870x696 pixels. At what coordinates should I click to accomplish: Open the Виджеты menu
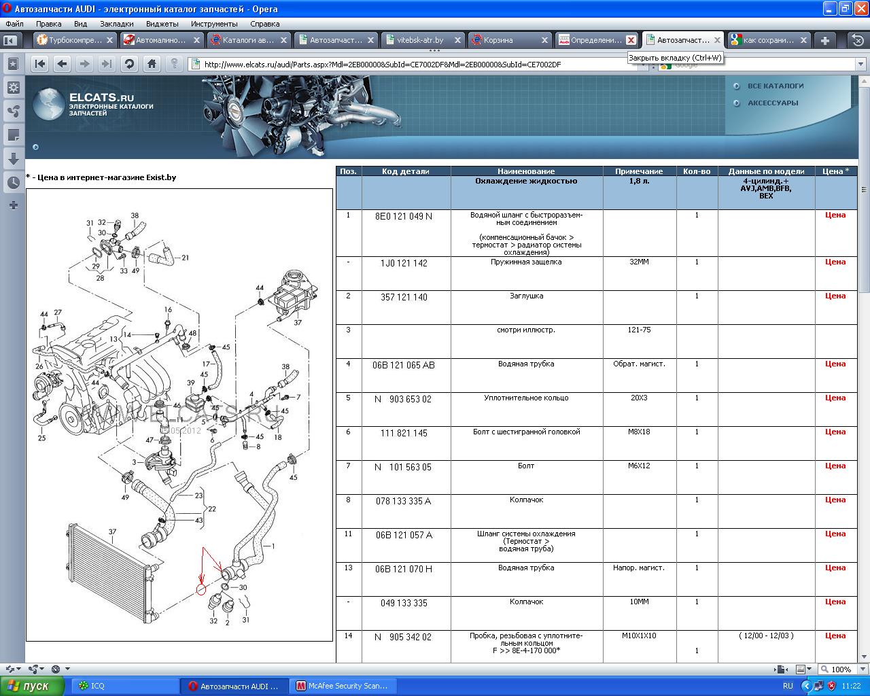[x=162, y=24]
